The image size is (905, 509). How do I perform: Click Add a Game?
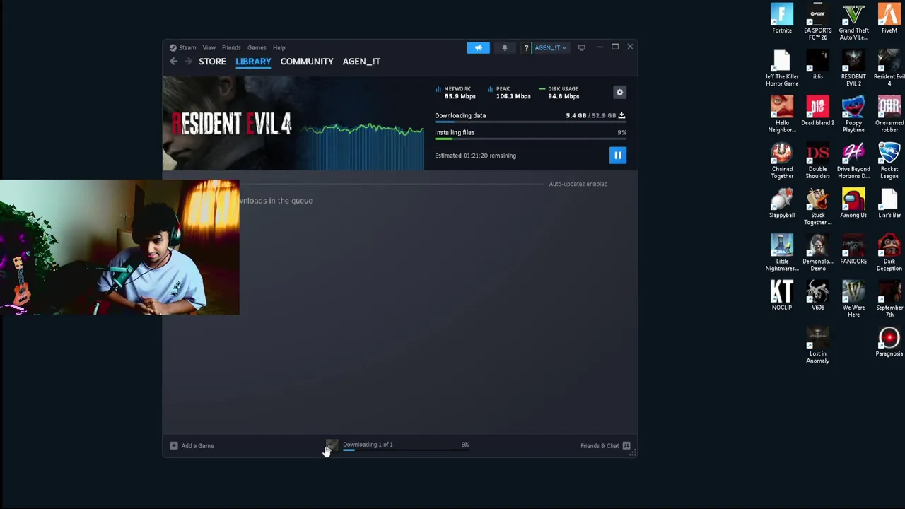[192, 446]
